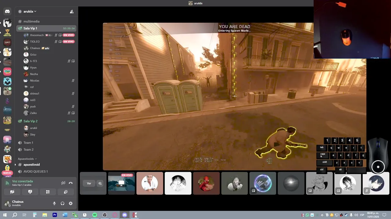Deafen audio with the headphones icon
The width and height of the screenshot is (391, 219).
coord(63,203)
